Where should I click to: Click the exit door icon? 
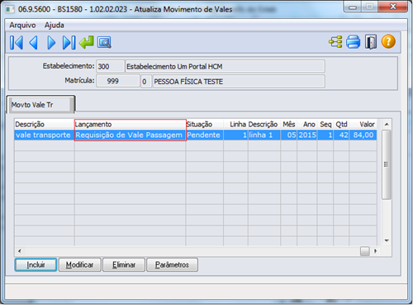point(371,42)
